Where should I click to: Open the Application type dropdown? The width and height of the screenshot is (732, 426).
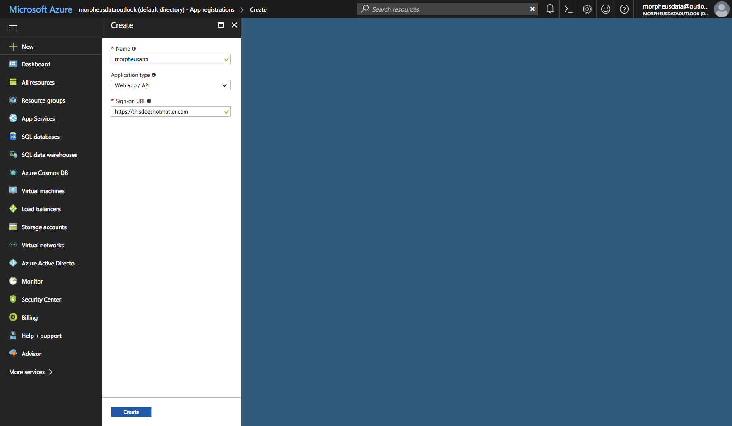[171, 85]
